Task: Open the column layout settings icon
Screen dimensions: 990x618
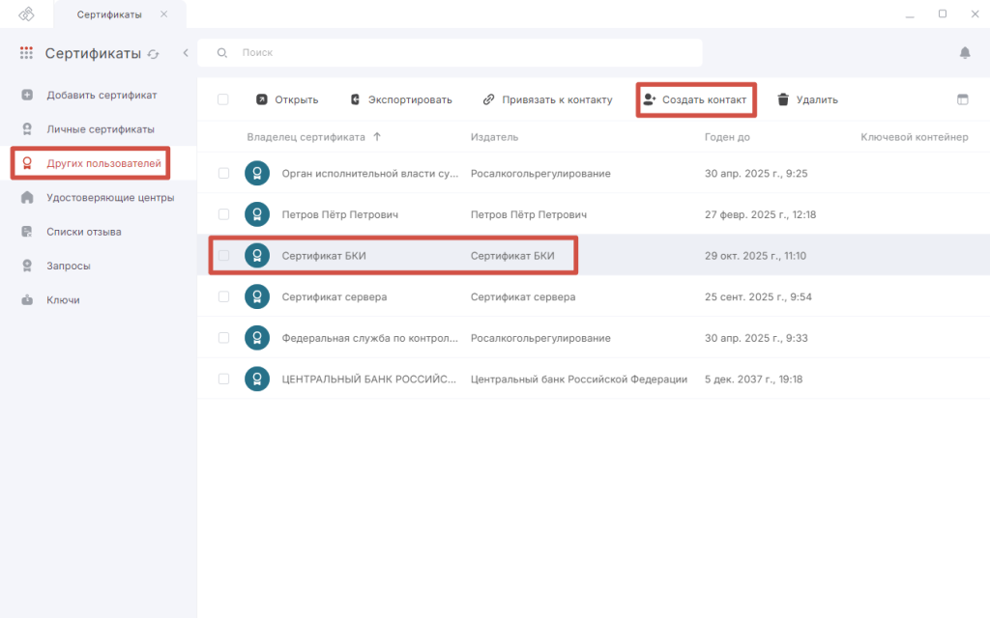Action: [962, 99]
